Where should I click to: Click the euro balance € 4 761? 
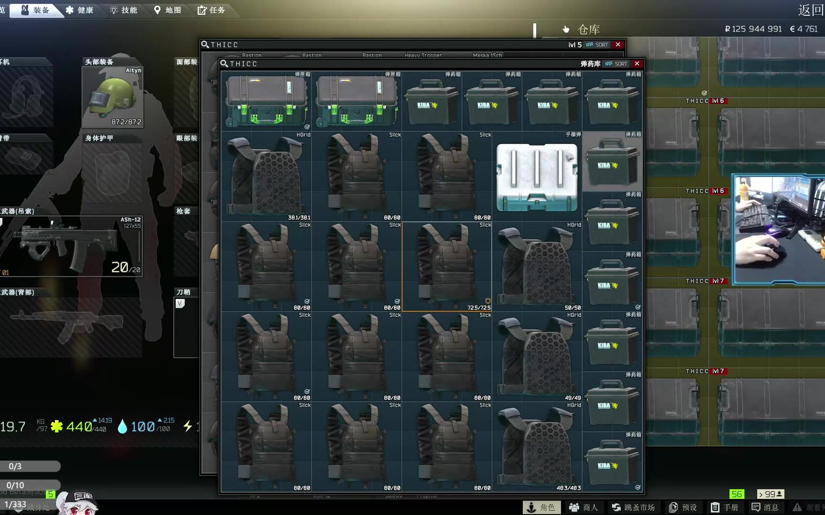[x=804, y=29]
